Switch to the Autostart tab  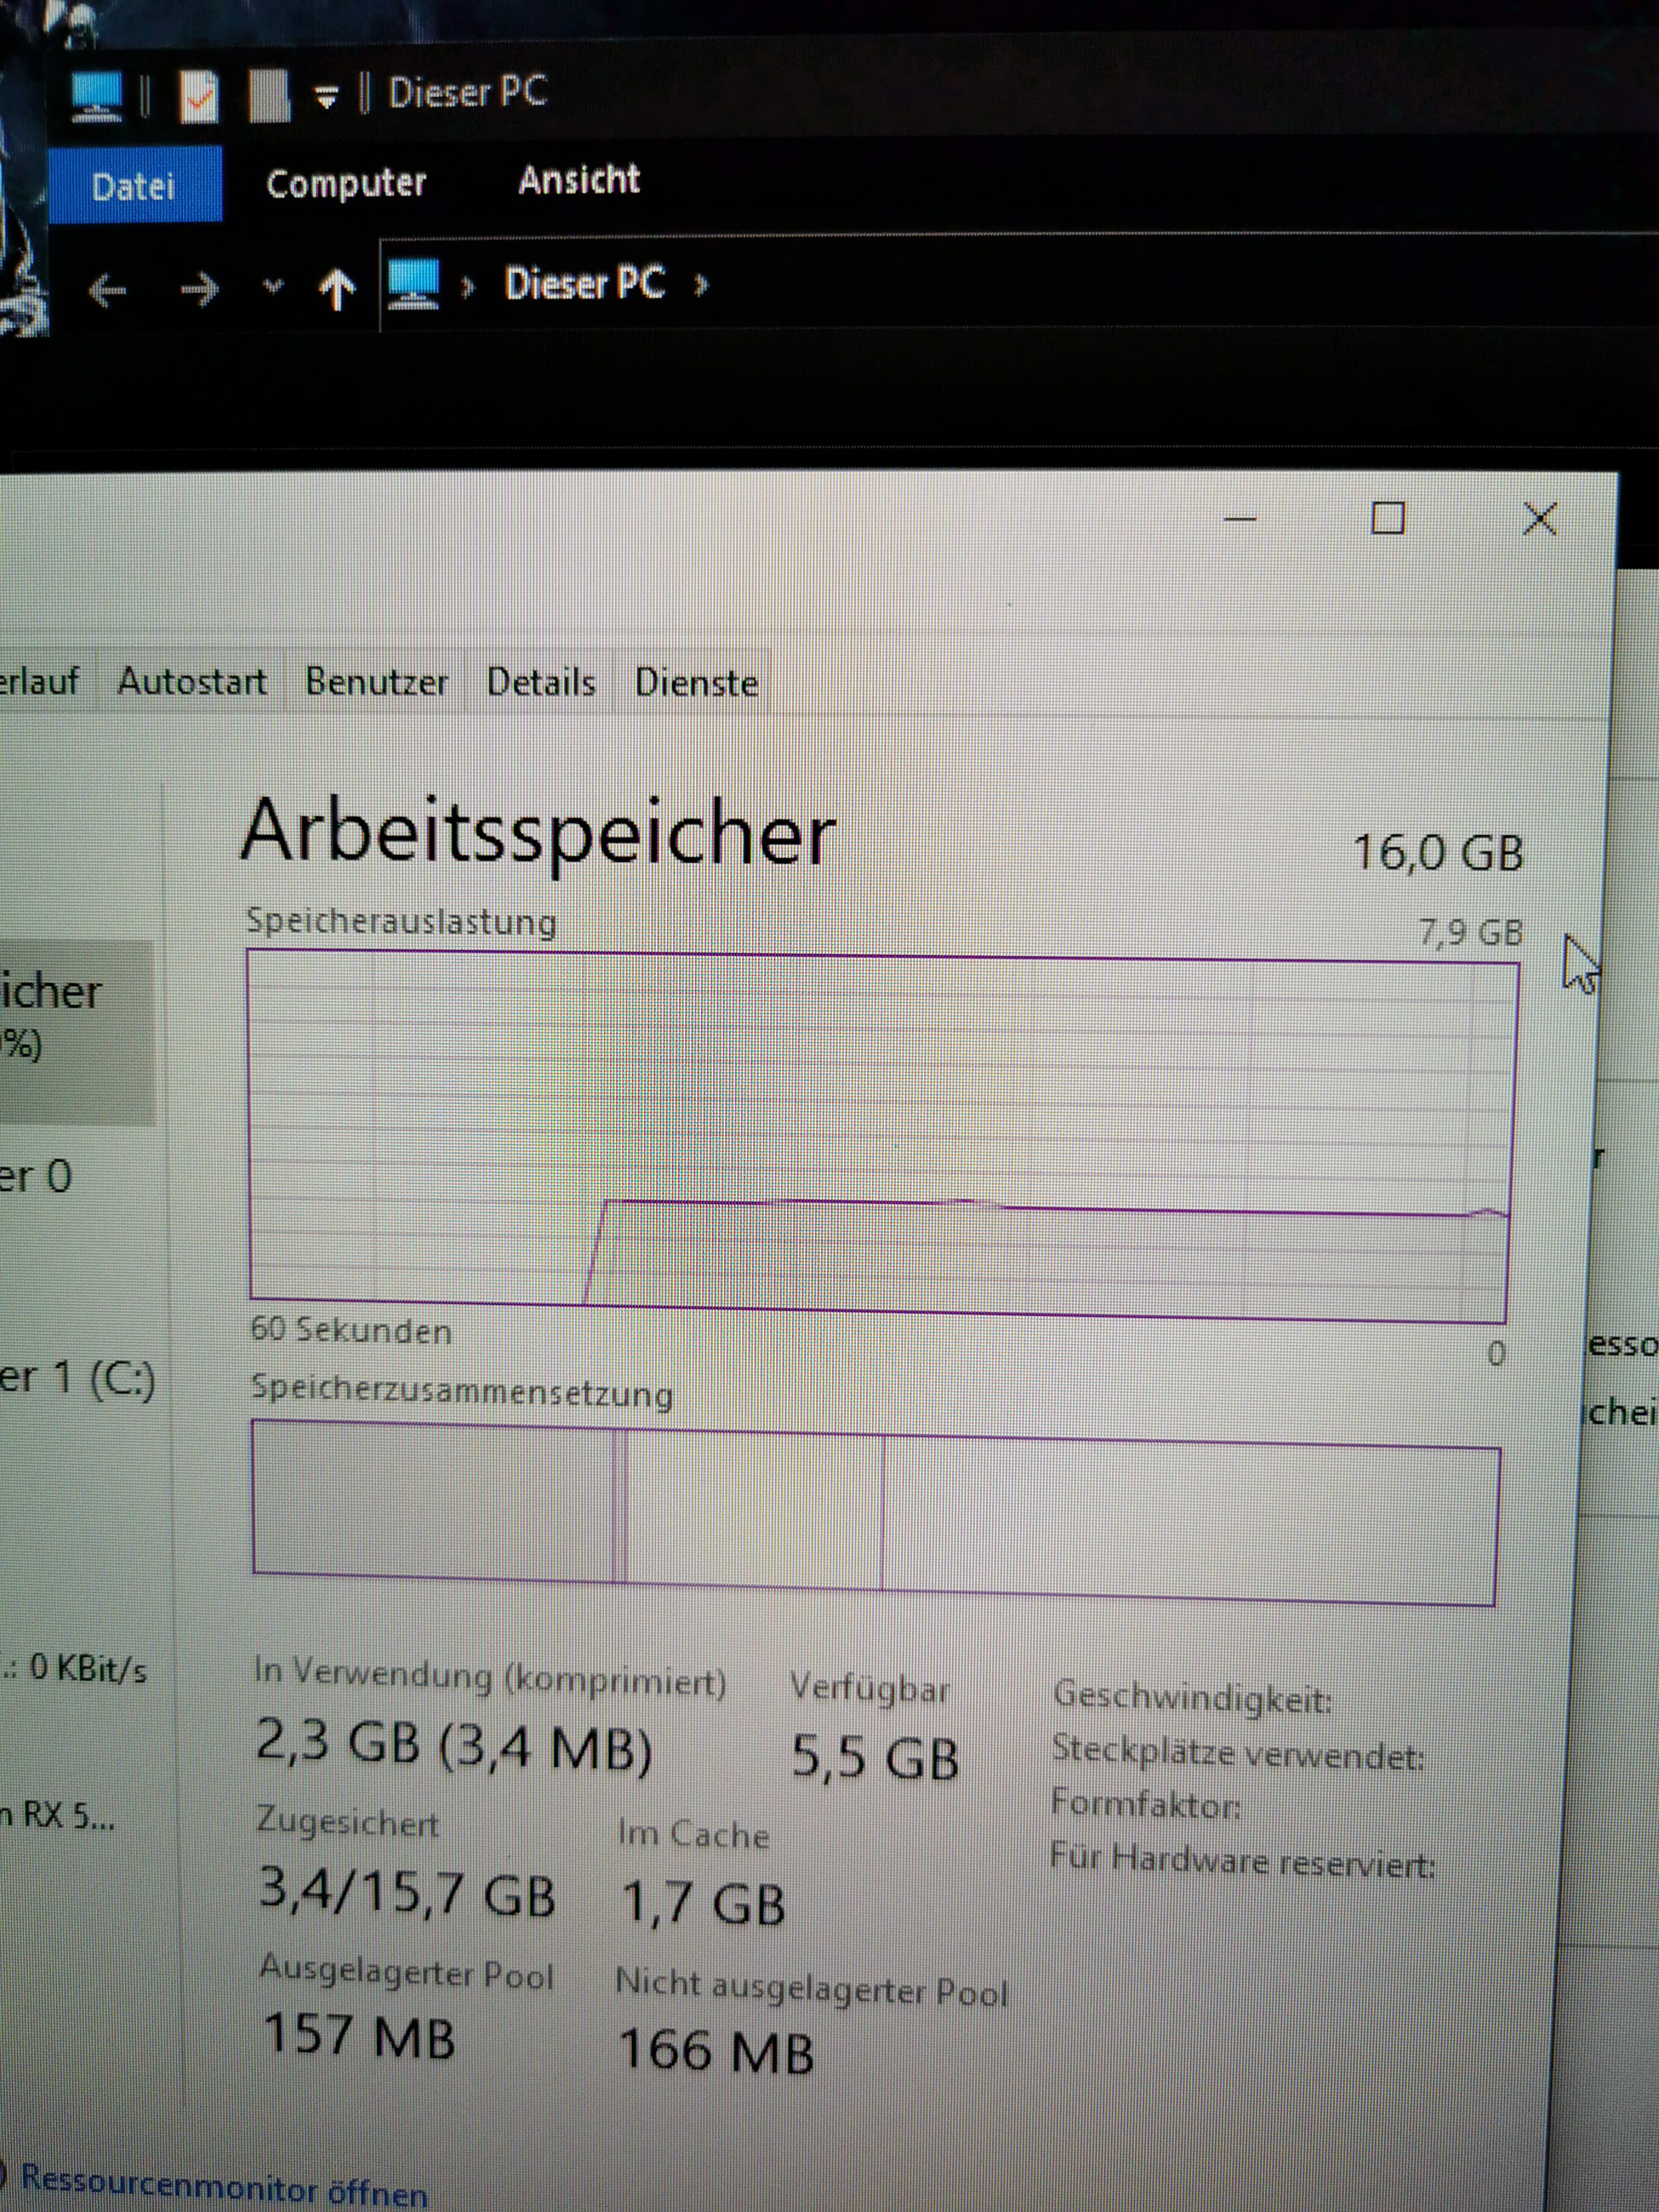192,682
